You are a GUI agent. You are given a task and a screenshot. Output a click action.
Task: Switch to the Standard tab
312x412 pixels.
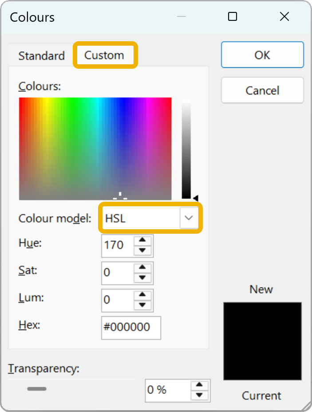(x=42, y=56)
